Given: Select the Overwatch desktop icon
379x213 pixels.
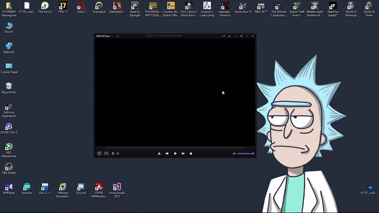Looking at the screenshot, I should [x=99, y=8].
